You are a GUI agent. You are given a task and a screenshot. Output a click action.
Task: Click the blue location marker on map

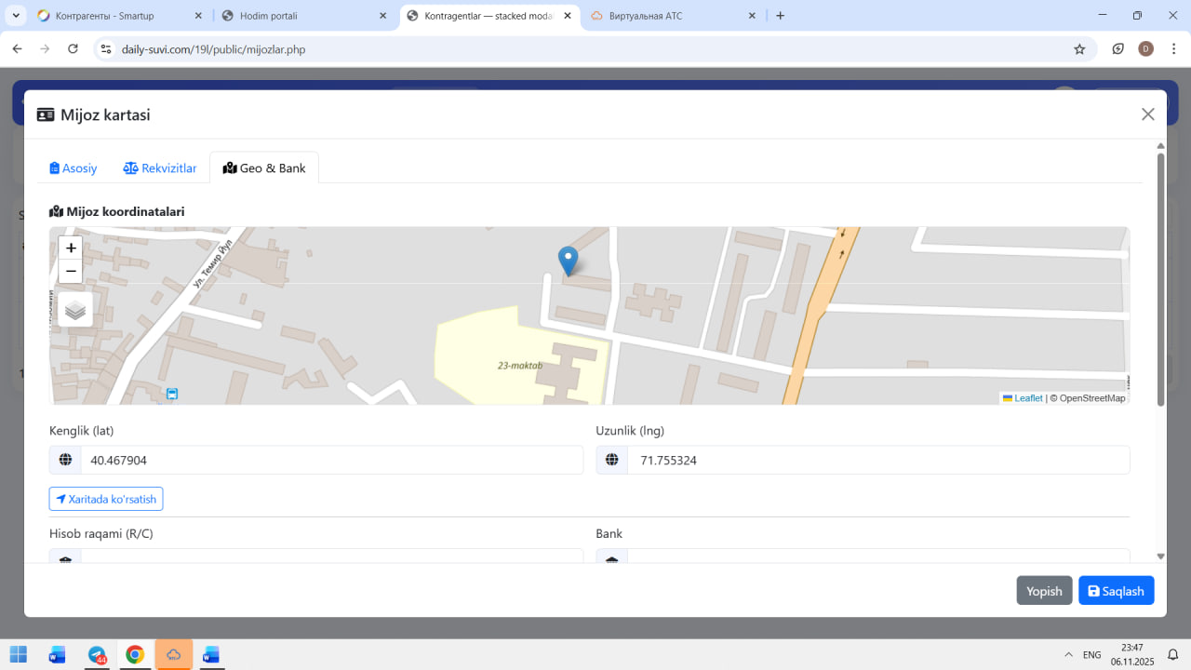[568, 260]
